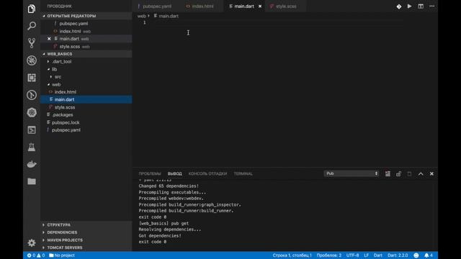461x259 pixels.
Task: Change line ending via LF status item
Action: click(367, 255)
